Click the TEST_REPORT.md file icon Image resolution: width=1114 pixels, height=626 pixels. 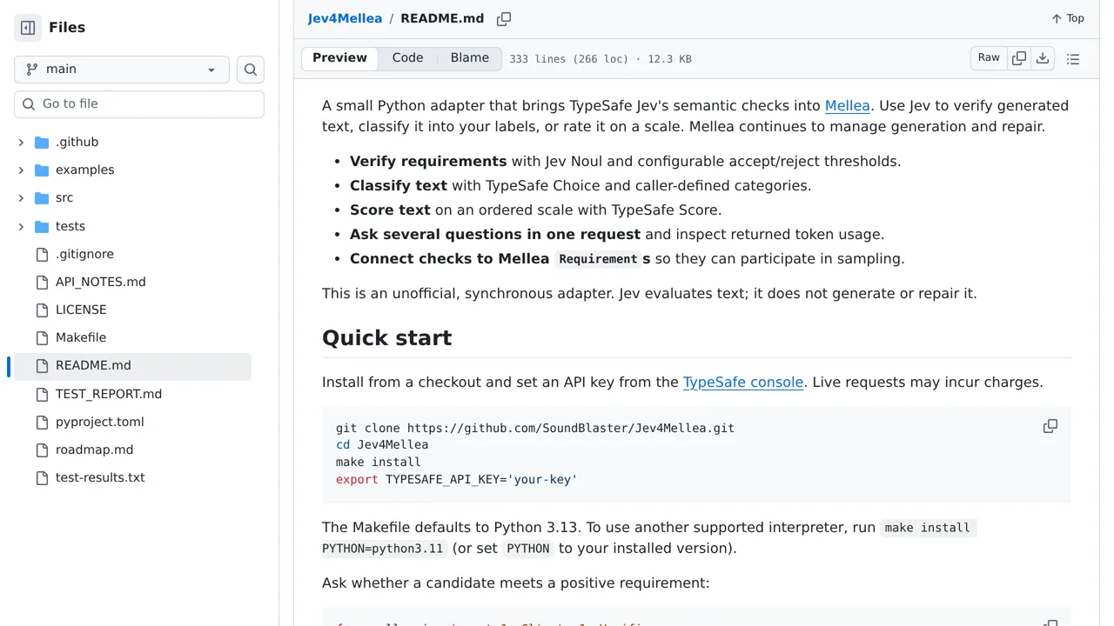click(x=42, y=395)
